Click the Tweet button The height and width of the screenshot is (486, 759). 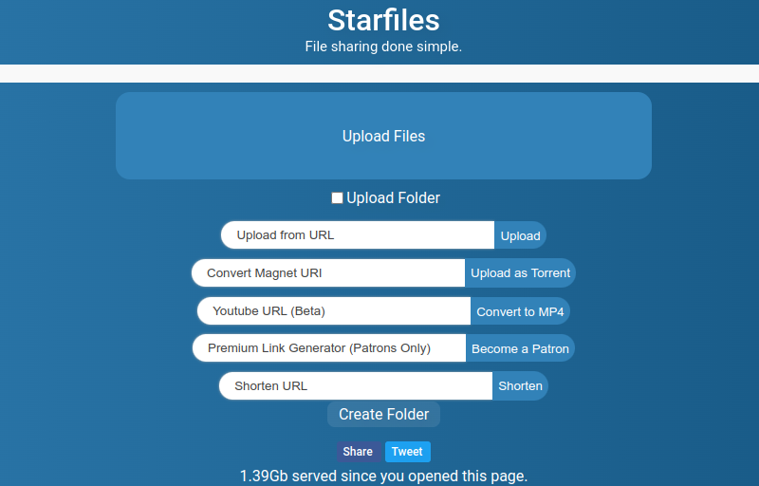pos(407,452)
